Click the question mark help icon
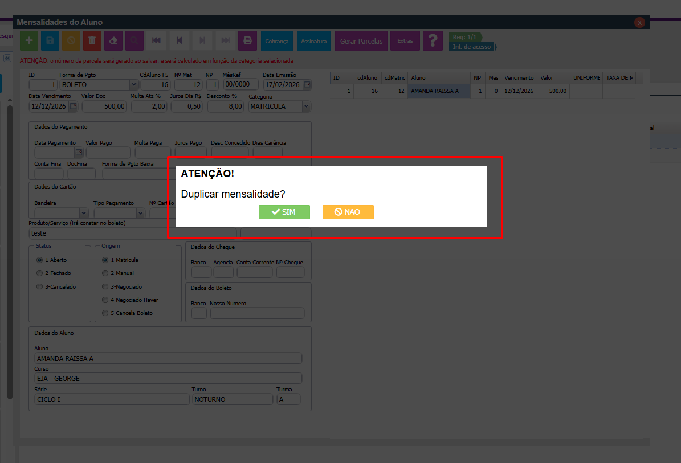The image size is (681, 463). (x=433, y=41)
